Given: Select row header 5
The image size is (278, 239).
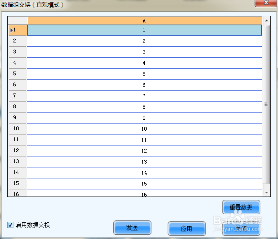Looking at the screenshot, I should [x=18, y=74].
